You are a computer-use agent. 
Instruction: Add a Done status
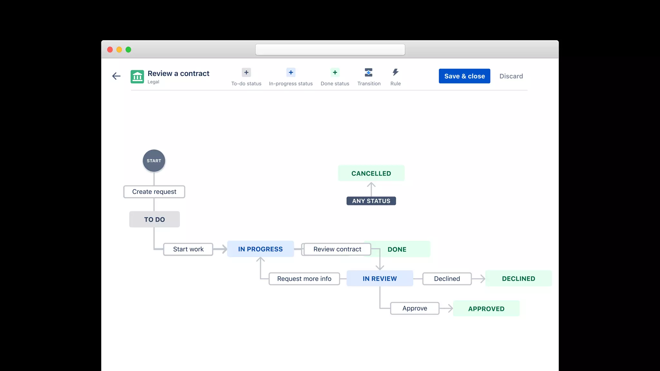[x=335, y=73]
